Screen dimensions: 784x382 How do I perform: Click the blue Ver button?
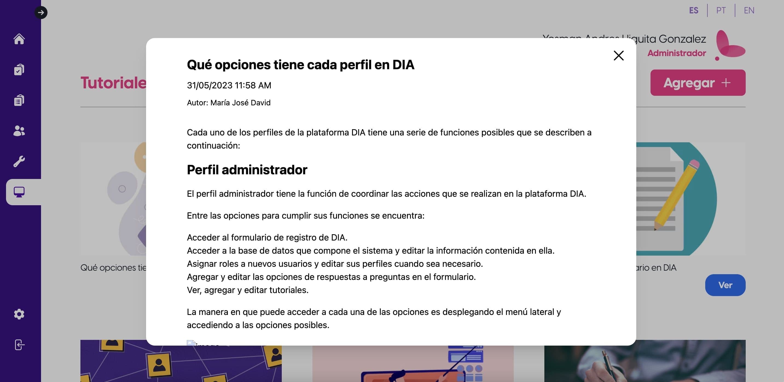click(x=725, y=285)
